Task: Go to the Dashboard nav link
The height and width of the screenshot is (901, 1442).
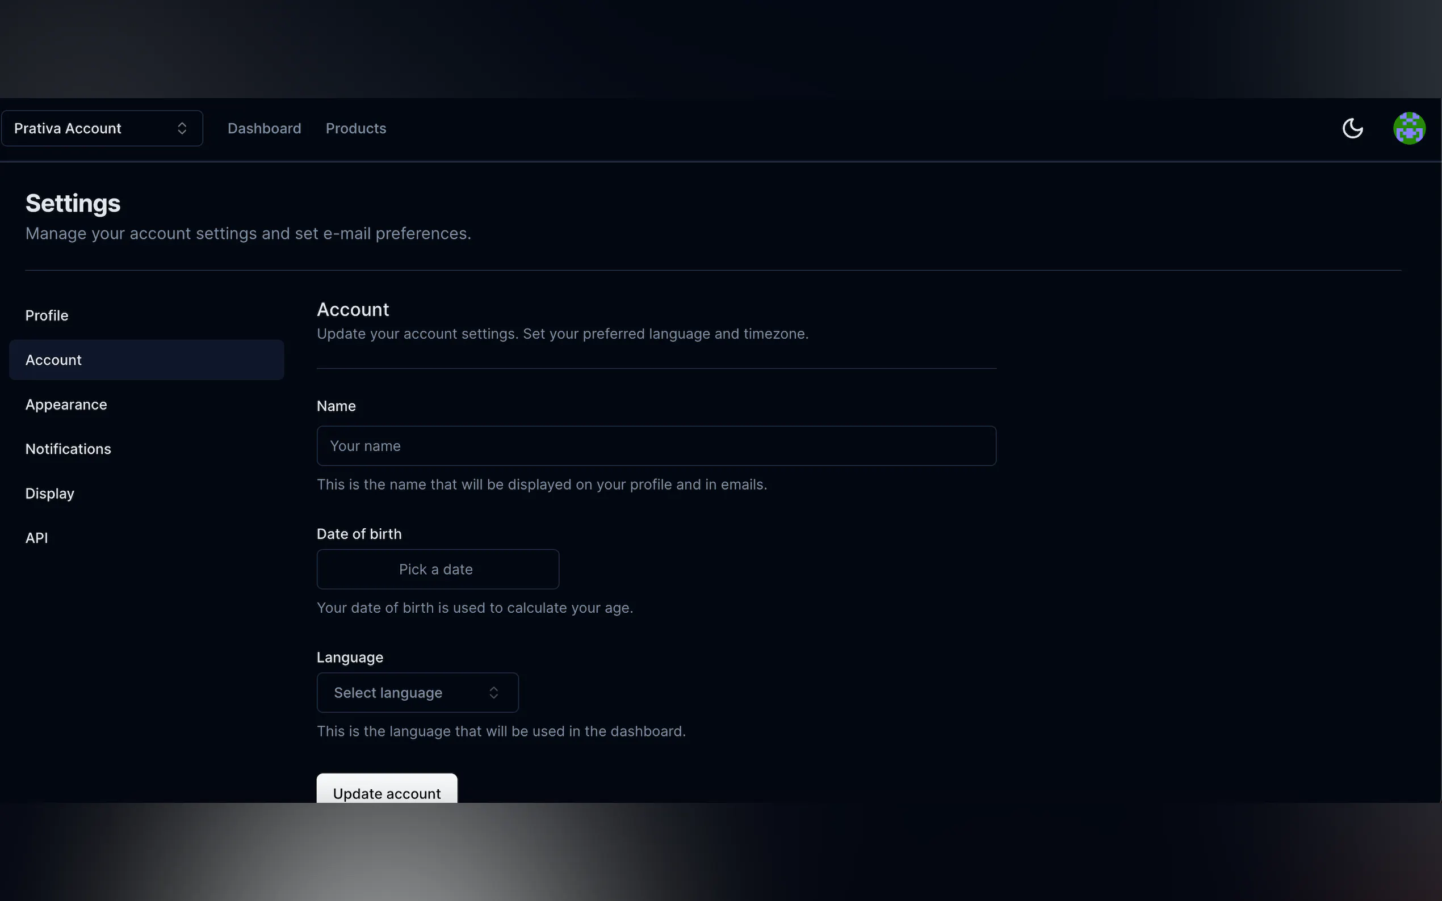Action: (x=264, y=128)
